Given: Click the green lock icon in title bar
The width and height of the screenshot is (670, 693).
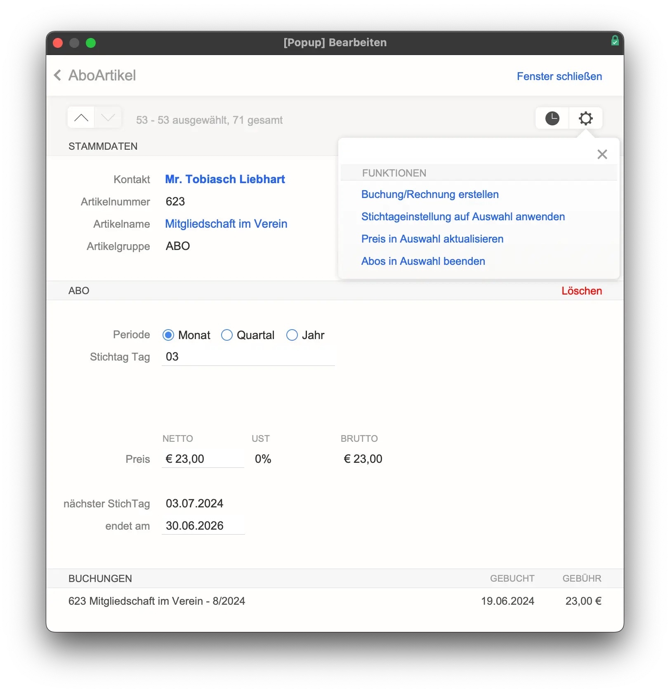Looking at the screenshot, I should (615, 41).
